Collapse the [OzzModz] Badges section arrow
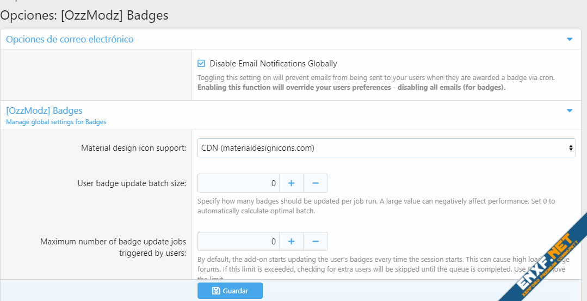 click(x=570, y=110)
